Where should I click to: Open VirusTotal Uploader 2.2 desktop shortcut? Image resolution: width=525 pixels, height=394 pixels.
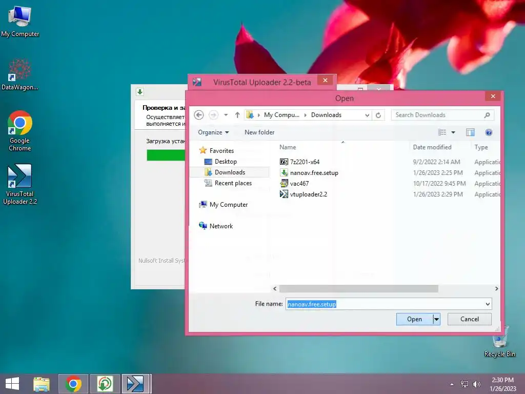point(20,184)
